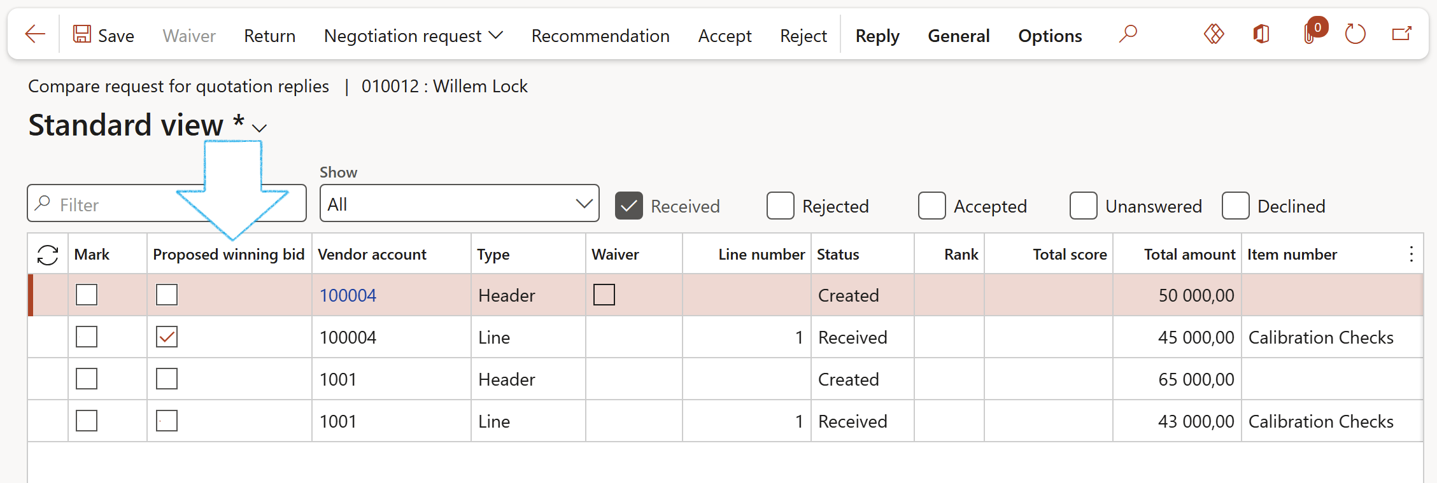Open grid column options menu
This screenshot has width=1437, height=483.
[1411, 255]
